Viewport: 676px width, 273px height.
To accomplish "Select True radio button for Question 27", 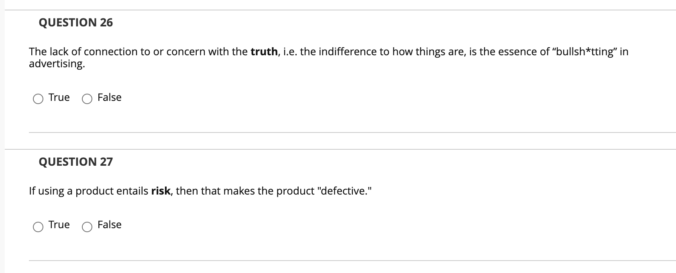I will [x=38, y=227].
